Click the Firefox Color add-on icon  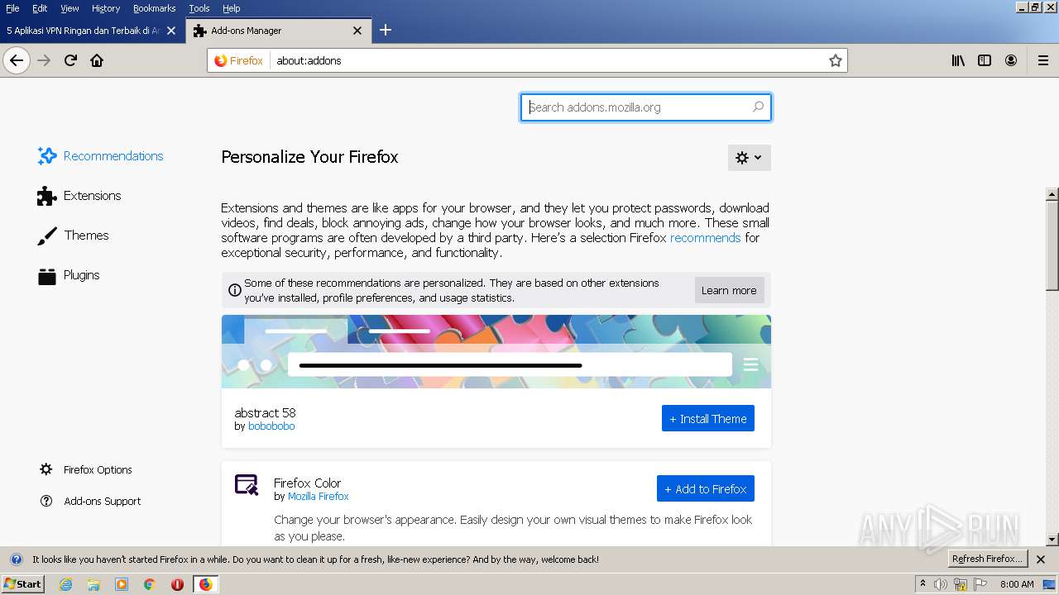(x=247, y=484)
